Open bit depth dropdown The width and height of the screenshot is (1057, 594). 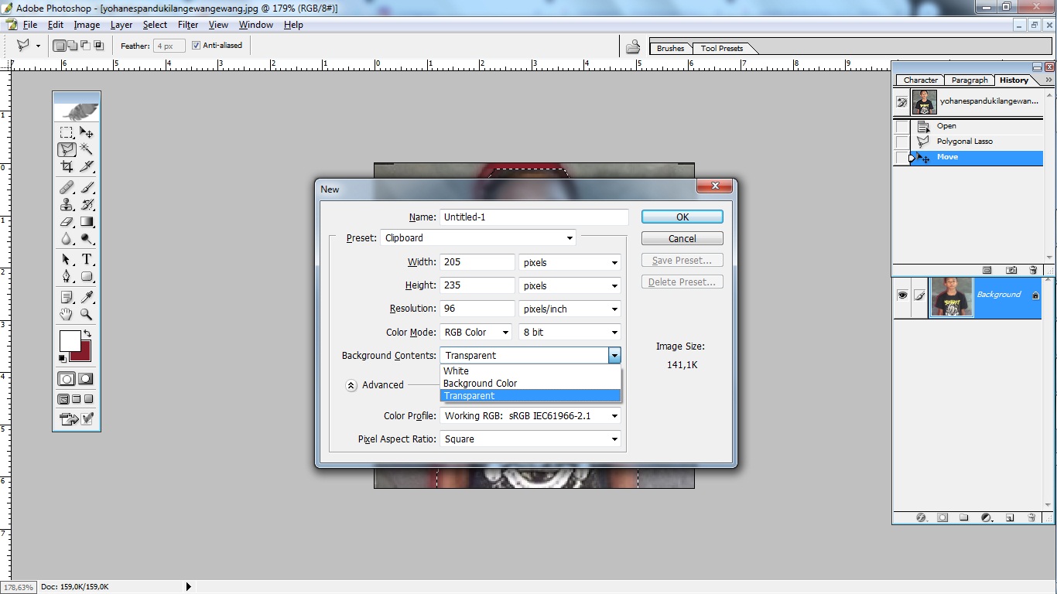click(570, 333)
